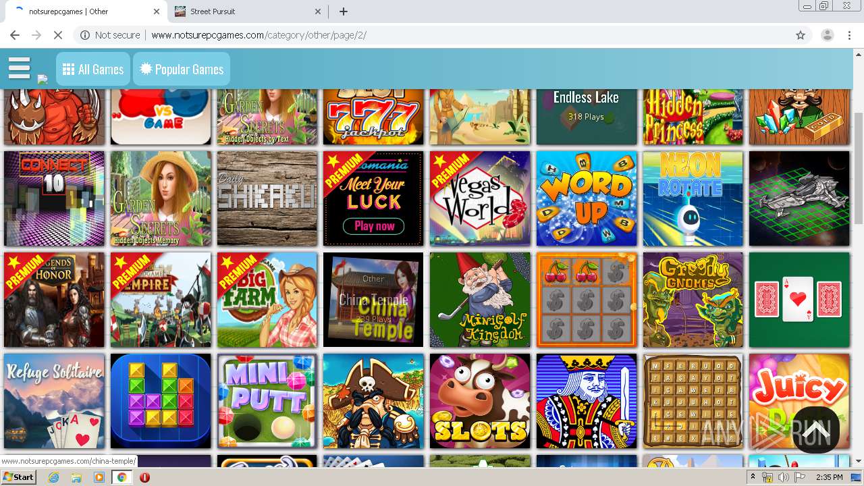864x486 pixels.
Task: Launch Internet Explorer from taskbar
Action: pyautogui.click(x=54, y=477)
